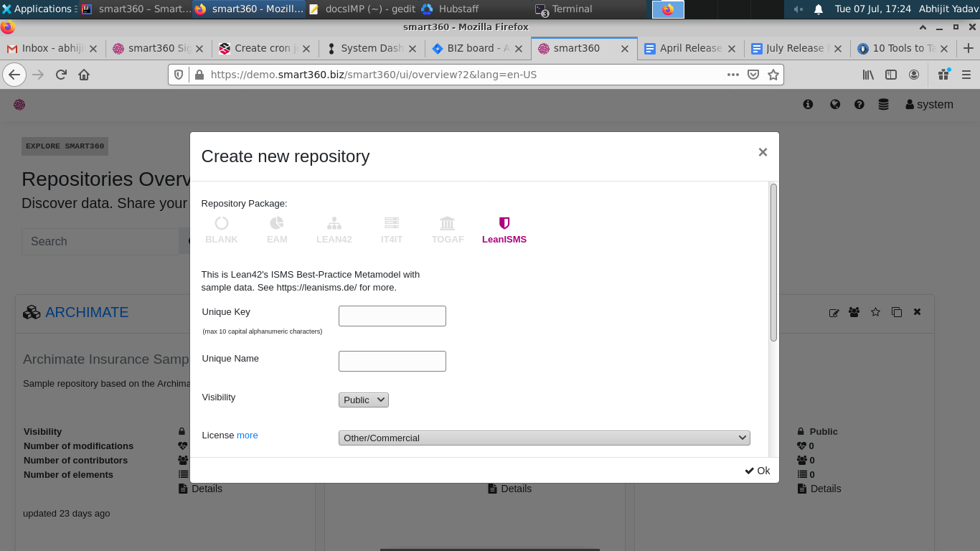This screenshot has height=551, width=980.
Task: Open Firefox library icon
Action: 868,75
